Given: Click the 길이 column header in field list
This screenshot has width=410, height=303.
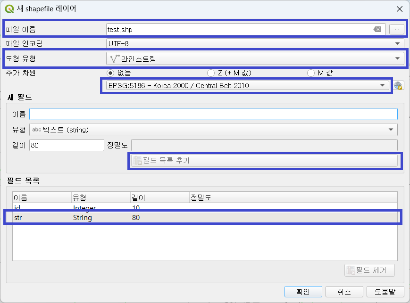Looking at the screenshot, I should (x=160, y=197).
